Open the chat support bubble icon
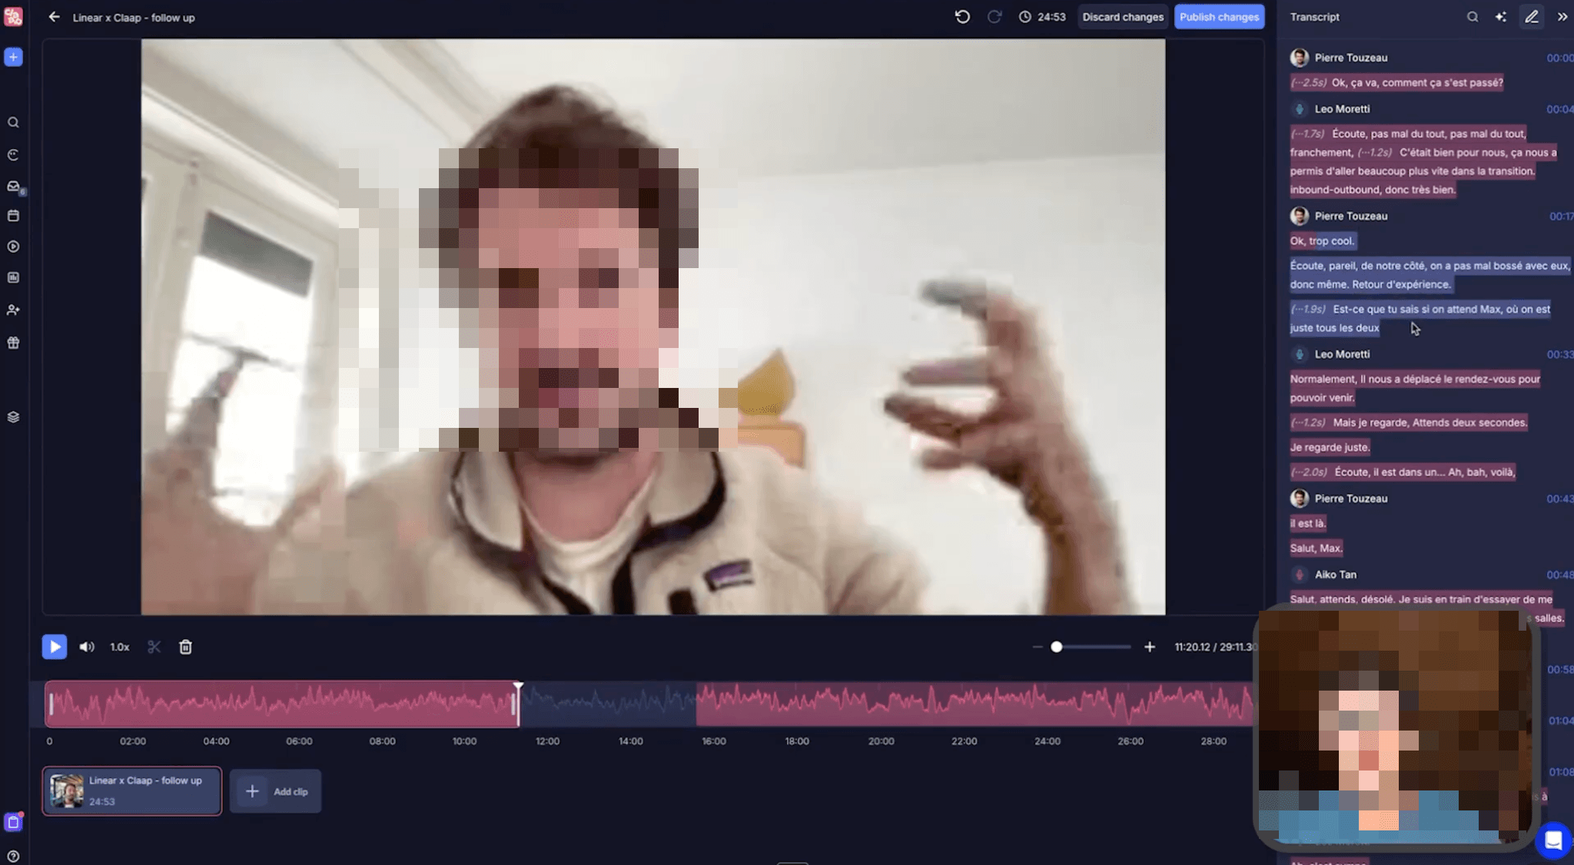The height and width of the screenshot is (865, 1574). tap(1553, 840)
